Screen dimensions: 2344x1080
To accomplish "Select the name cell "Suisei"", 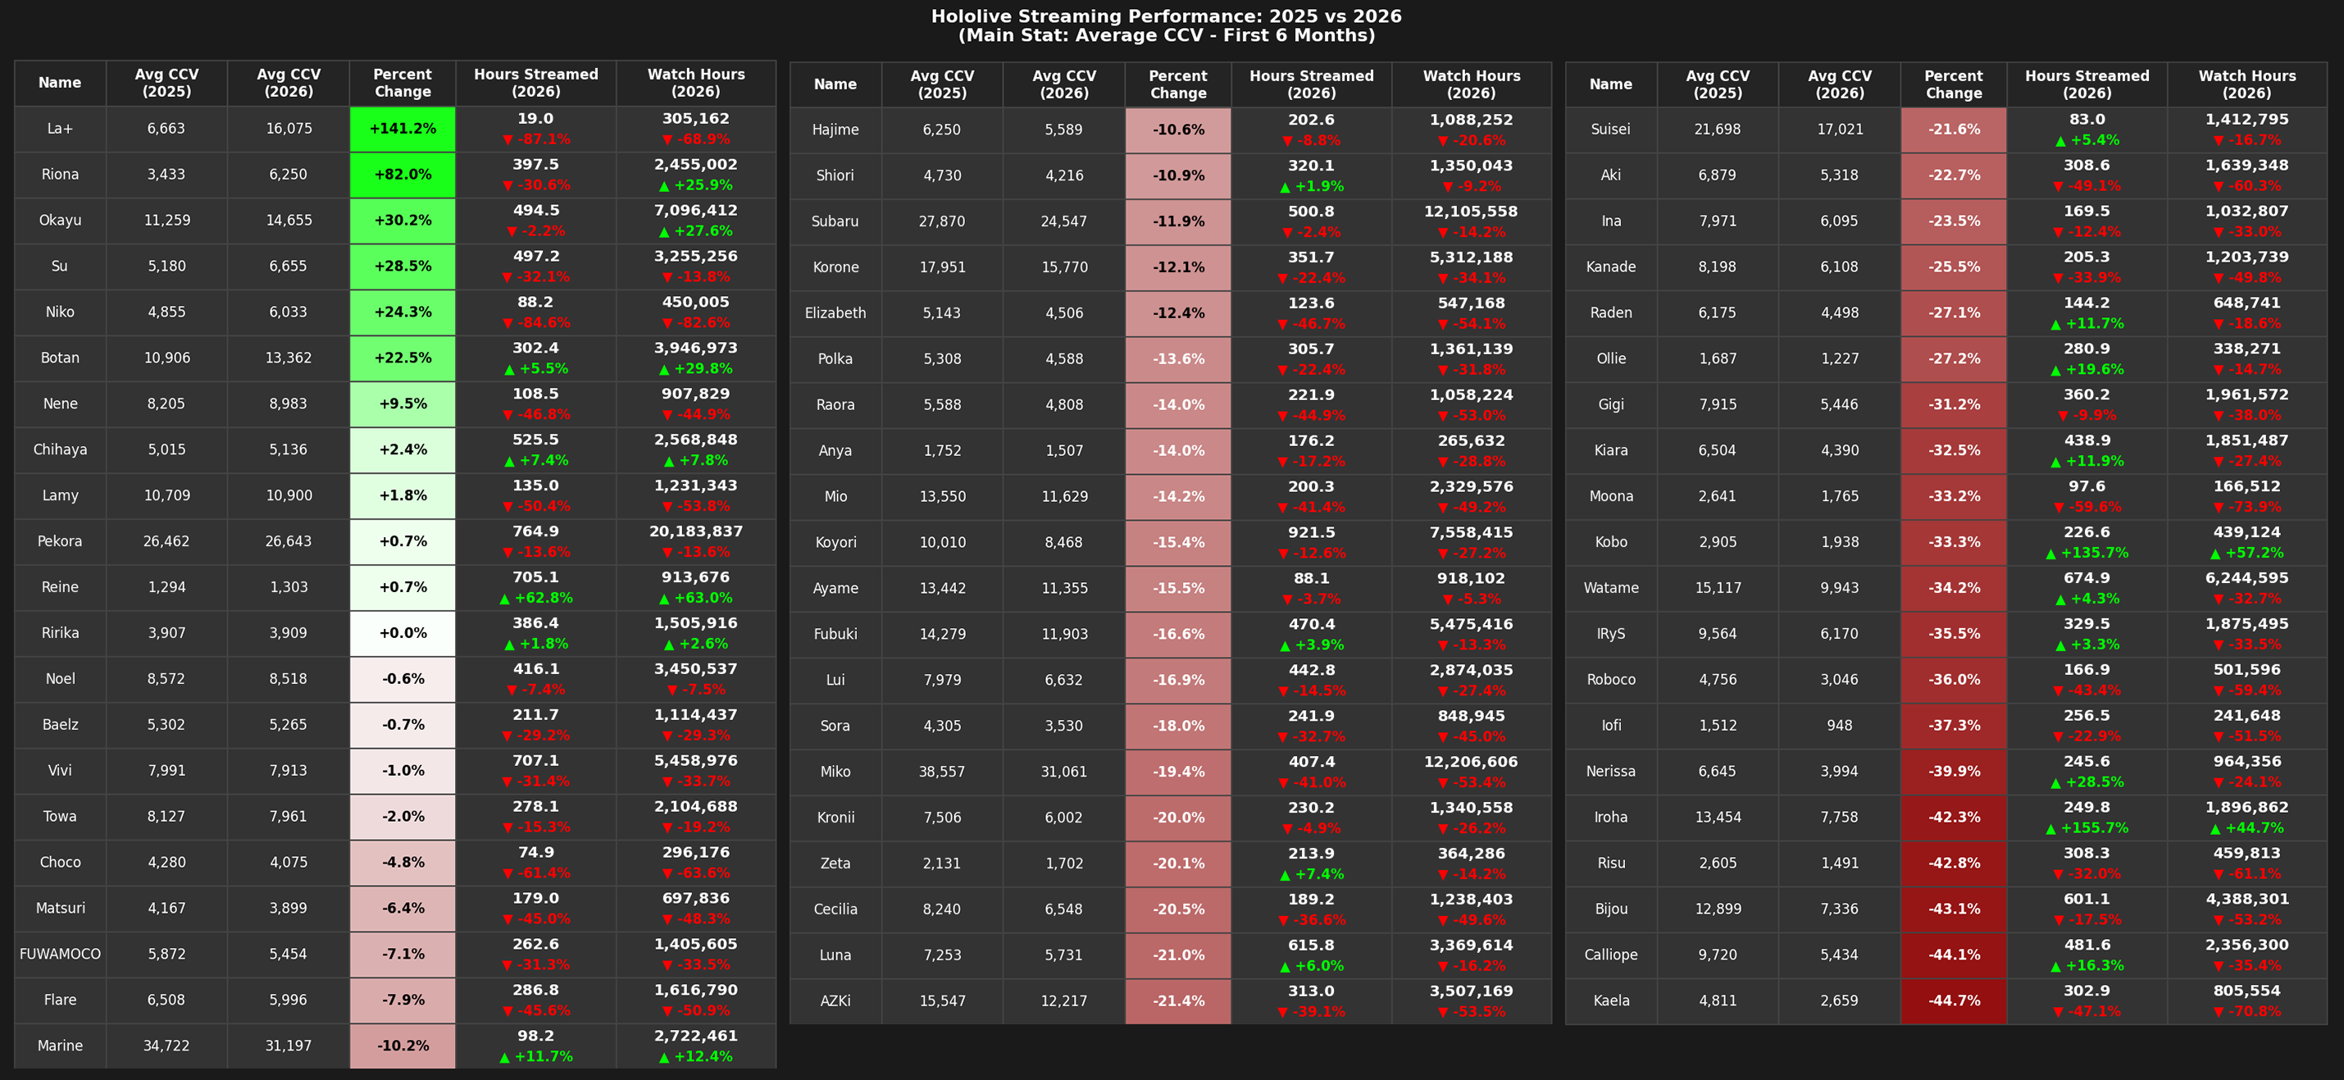I will 1610,130.
